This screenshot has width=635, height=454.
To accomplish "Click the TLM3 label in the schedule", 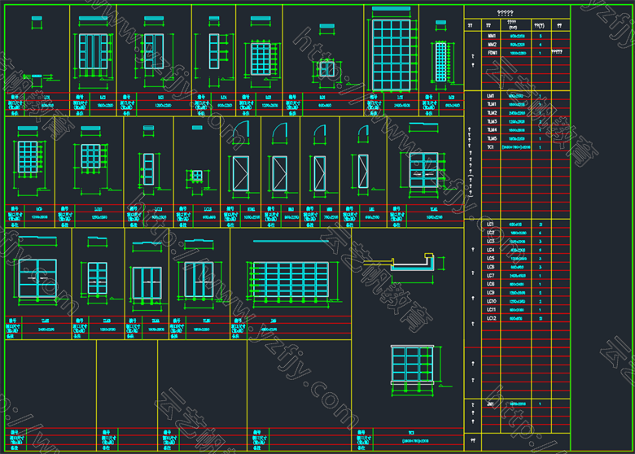I will (491, 121).
